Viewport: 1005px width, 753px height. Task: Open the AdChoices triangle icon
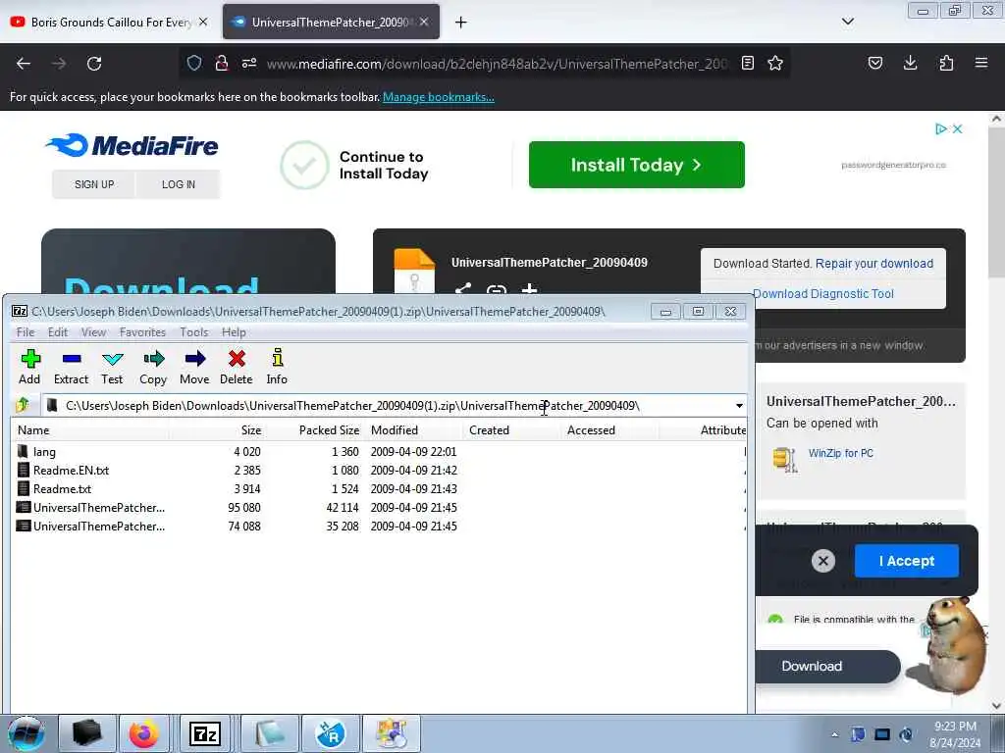[x=941, y=128]
